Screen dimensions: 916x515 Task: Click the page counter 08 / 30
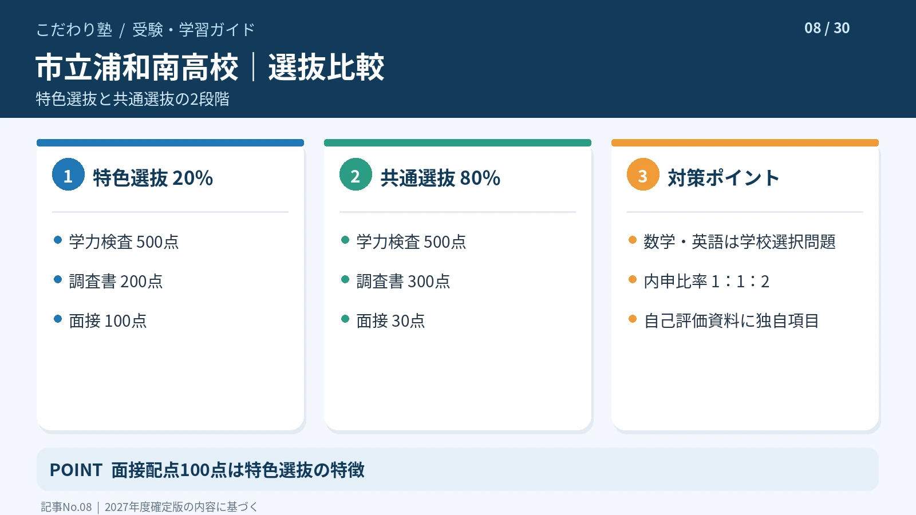click(x=827, y=28)
